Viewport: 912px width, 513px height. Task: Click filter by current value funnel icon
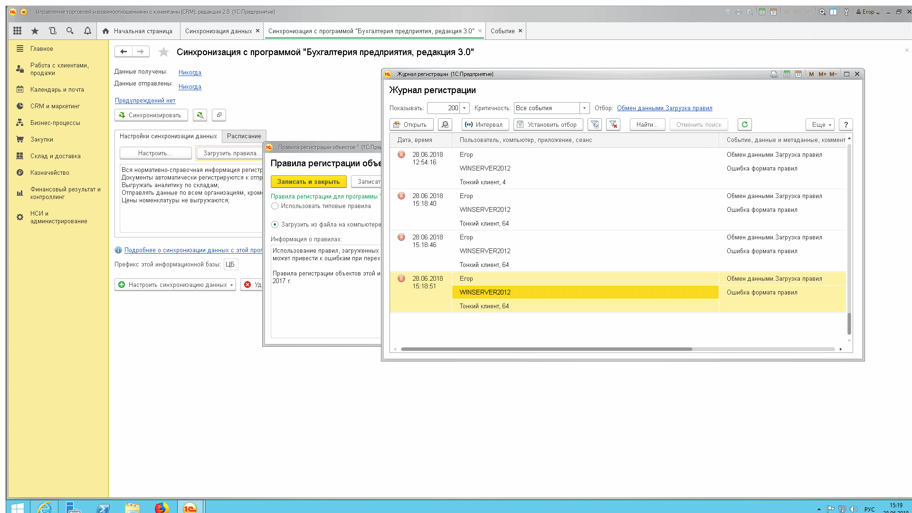point(595,124)
